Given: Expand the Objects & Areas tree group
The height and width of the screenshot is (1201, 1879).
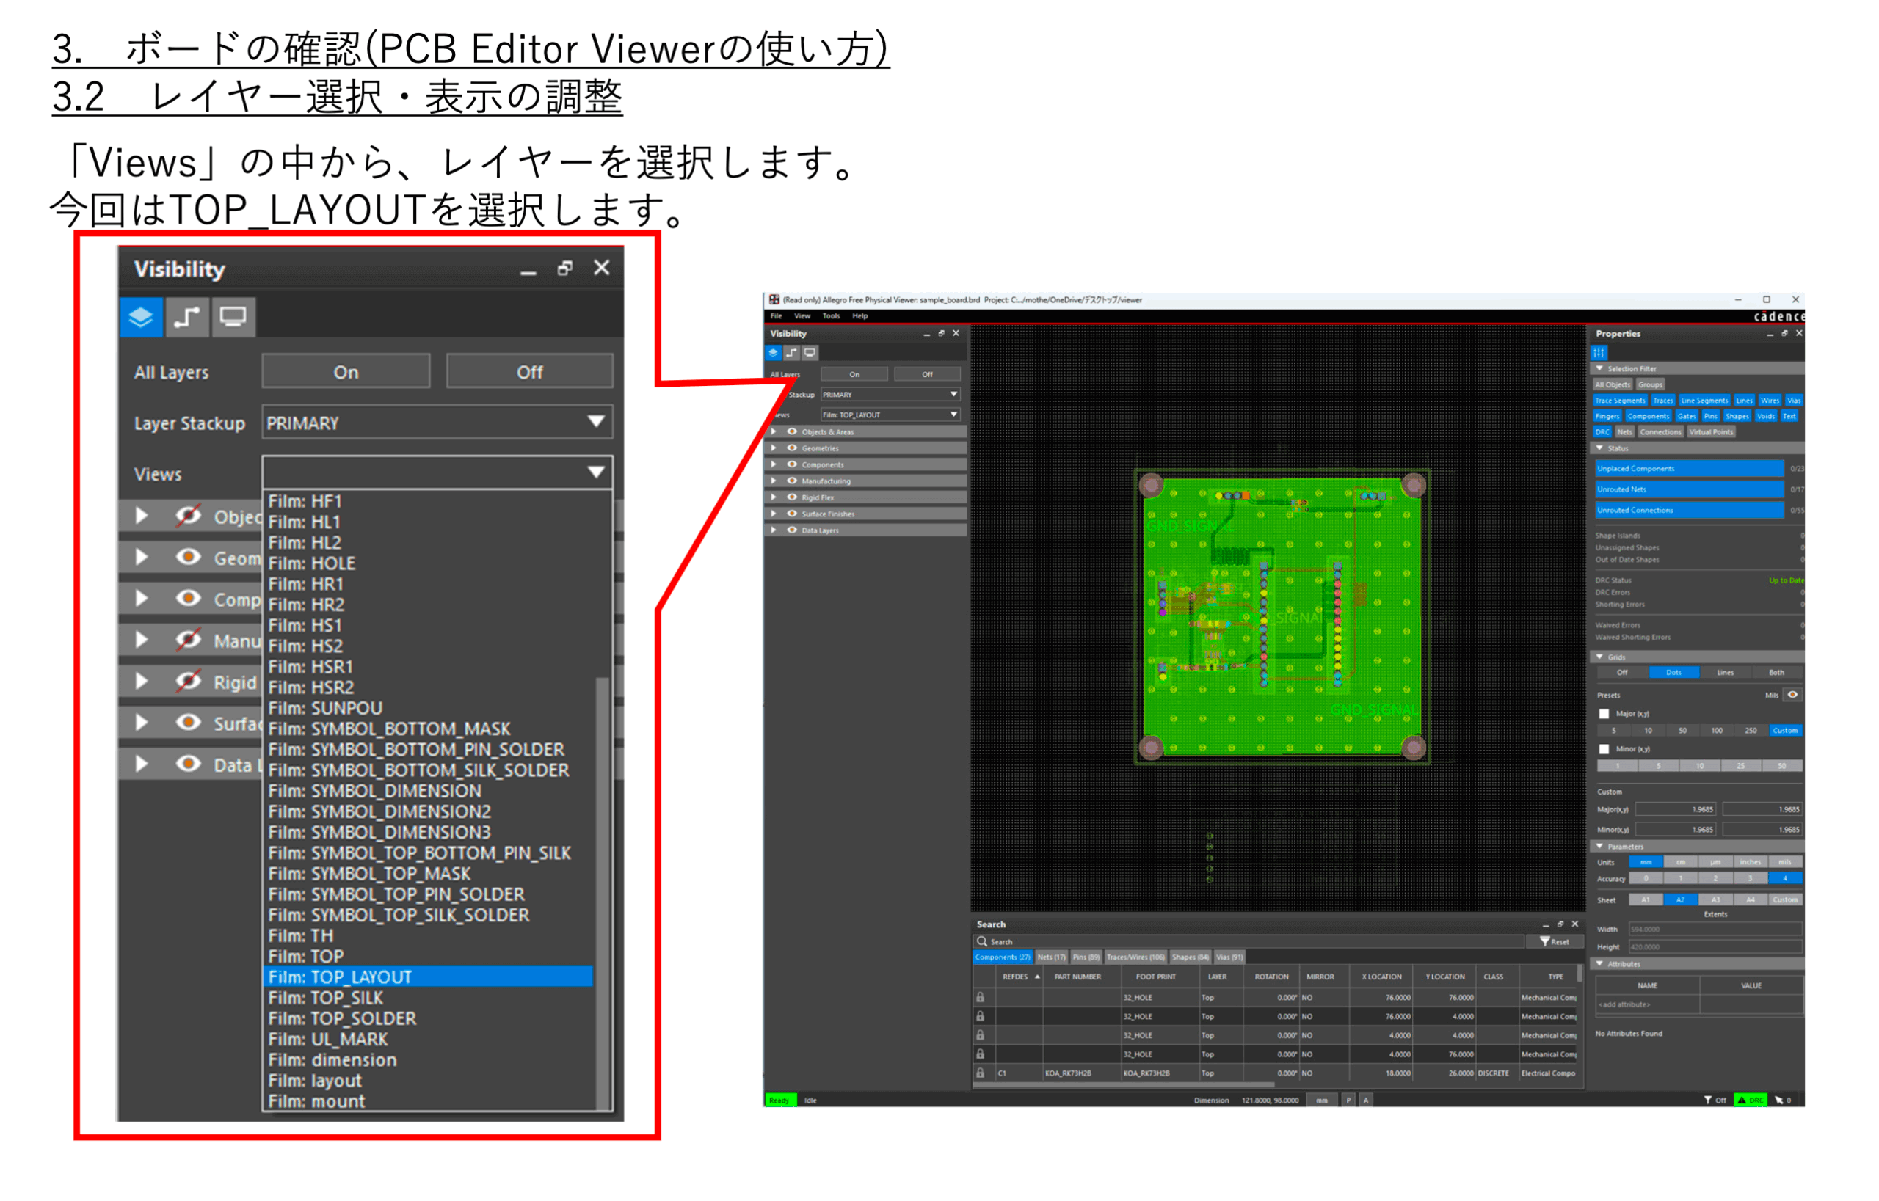Looking at the screenshot, I should click(x=141, y=516).
